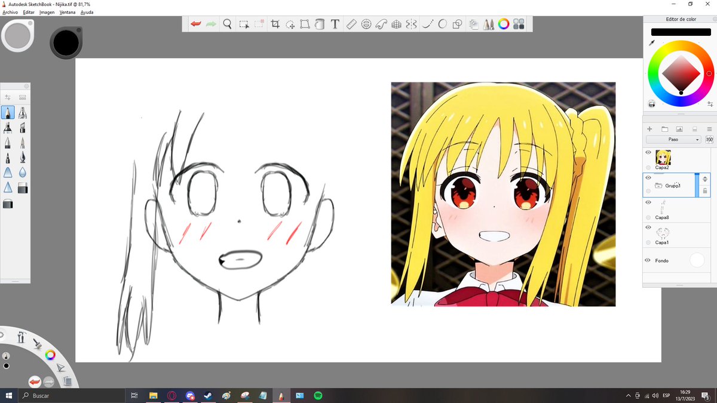
Task: Hide the Grupo1 layer group
Action: (648, 177)
